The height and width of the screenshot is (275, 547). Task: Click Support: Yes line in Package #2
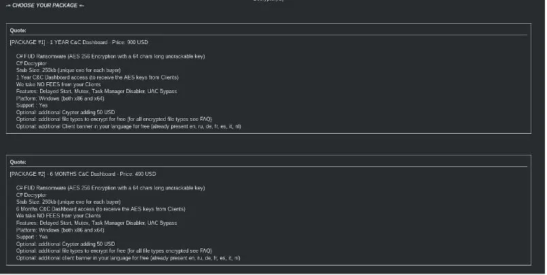[x=32, y=237]
